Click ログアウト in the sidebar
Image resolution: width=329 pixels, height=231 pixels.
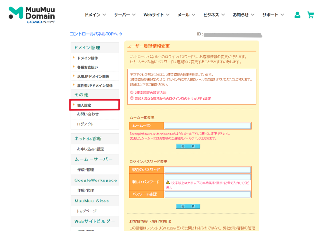pyautogui.click(x=85, y=124)
